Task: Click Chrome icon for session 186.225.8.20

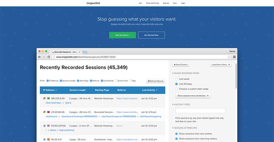Action: tap(44, 98)
